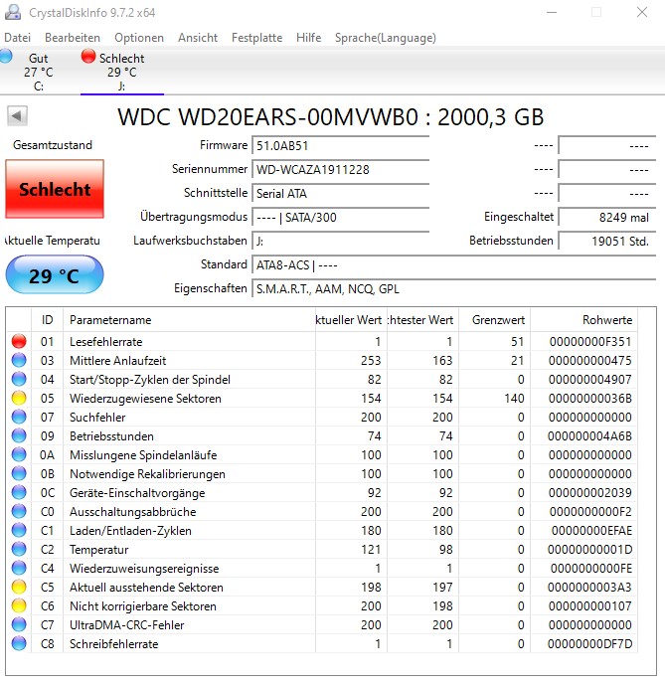
Task: Click blue status dot of Ausschaltungsabbrüche row
Action: click(19, 511)
